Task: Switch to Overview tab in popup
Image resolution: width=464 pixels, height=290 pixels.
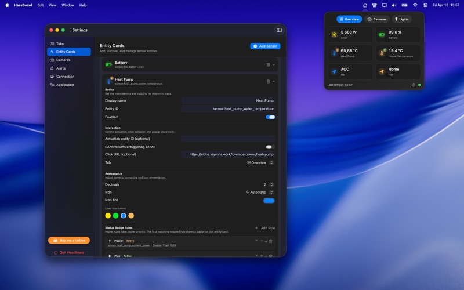Action: (x=349, y=19)
